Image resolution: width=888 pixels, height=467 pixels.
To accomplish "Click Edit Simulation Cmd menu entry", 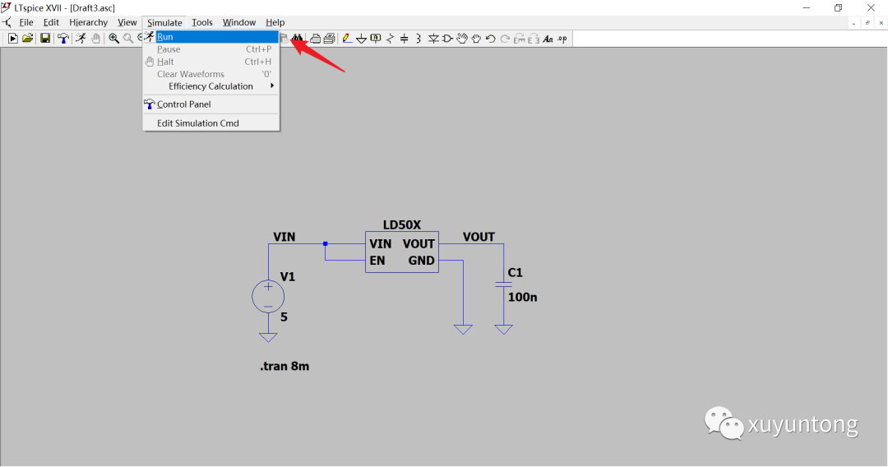I will [197, 123].
